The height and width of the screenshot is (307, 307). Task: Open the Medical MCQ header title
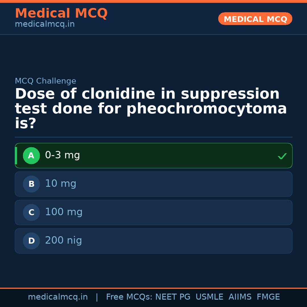[61, 13]
